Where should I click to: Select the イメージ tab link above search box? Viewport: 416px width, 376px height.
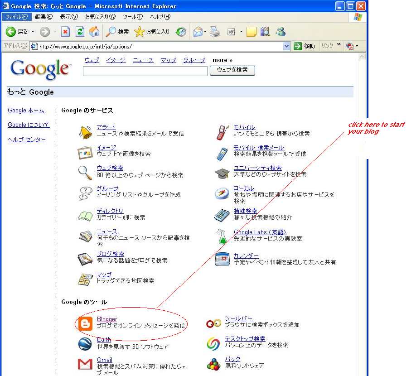click(x=116, y=60)
